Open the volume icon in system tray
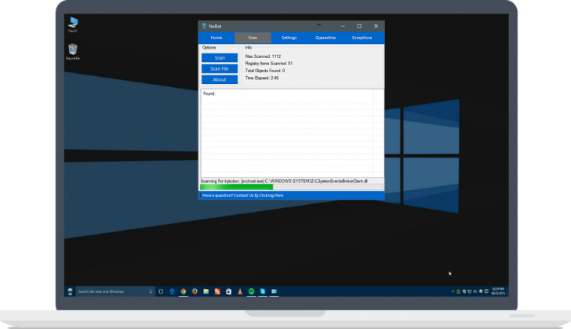This screenshot has width=571, height=329. (475, 291)
